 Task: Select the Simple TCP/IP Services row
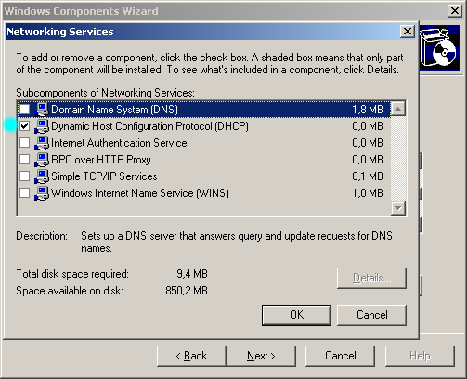pos(204,176)
